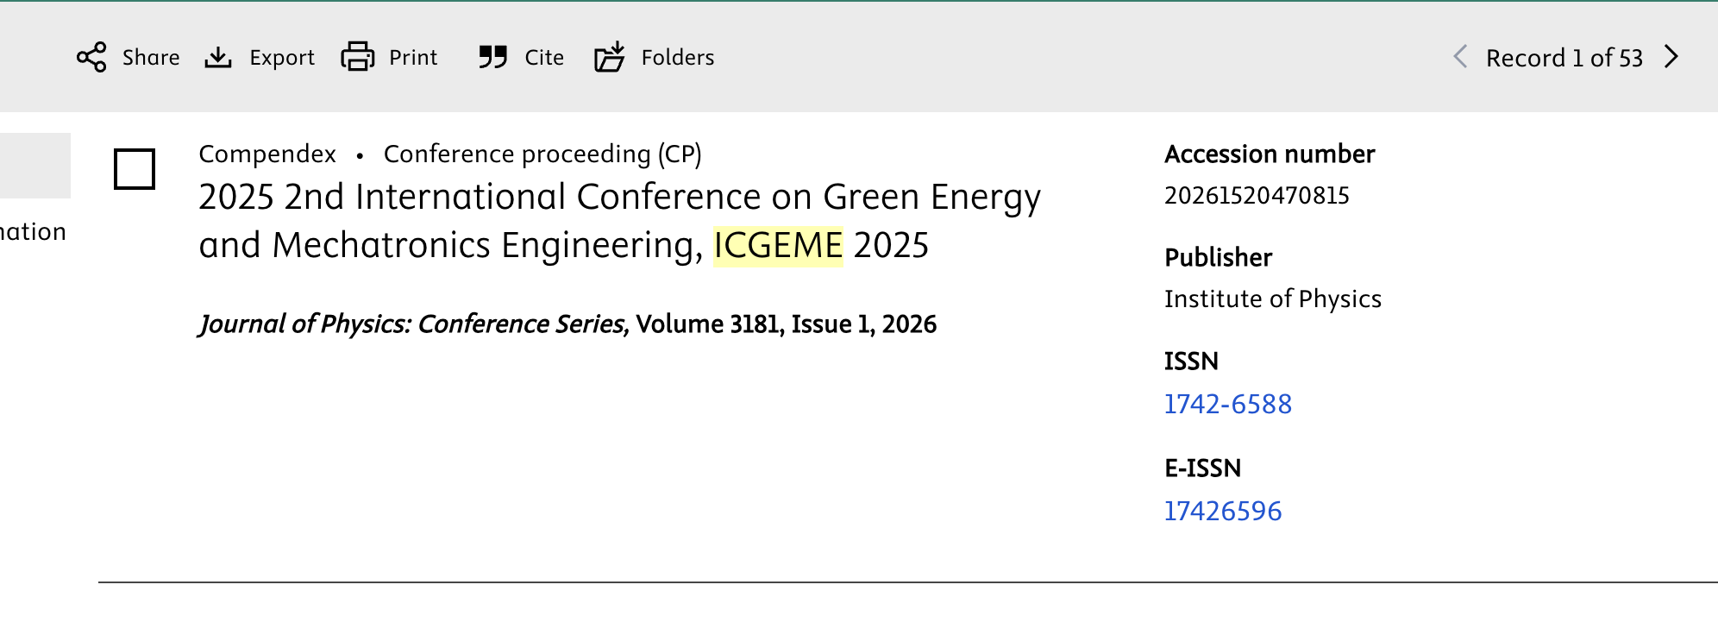The image size is (1718, 635).
Task: Open the E-ISSN 17426596 link
Action: 1222,511
